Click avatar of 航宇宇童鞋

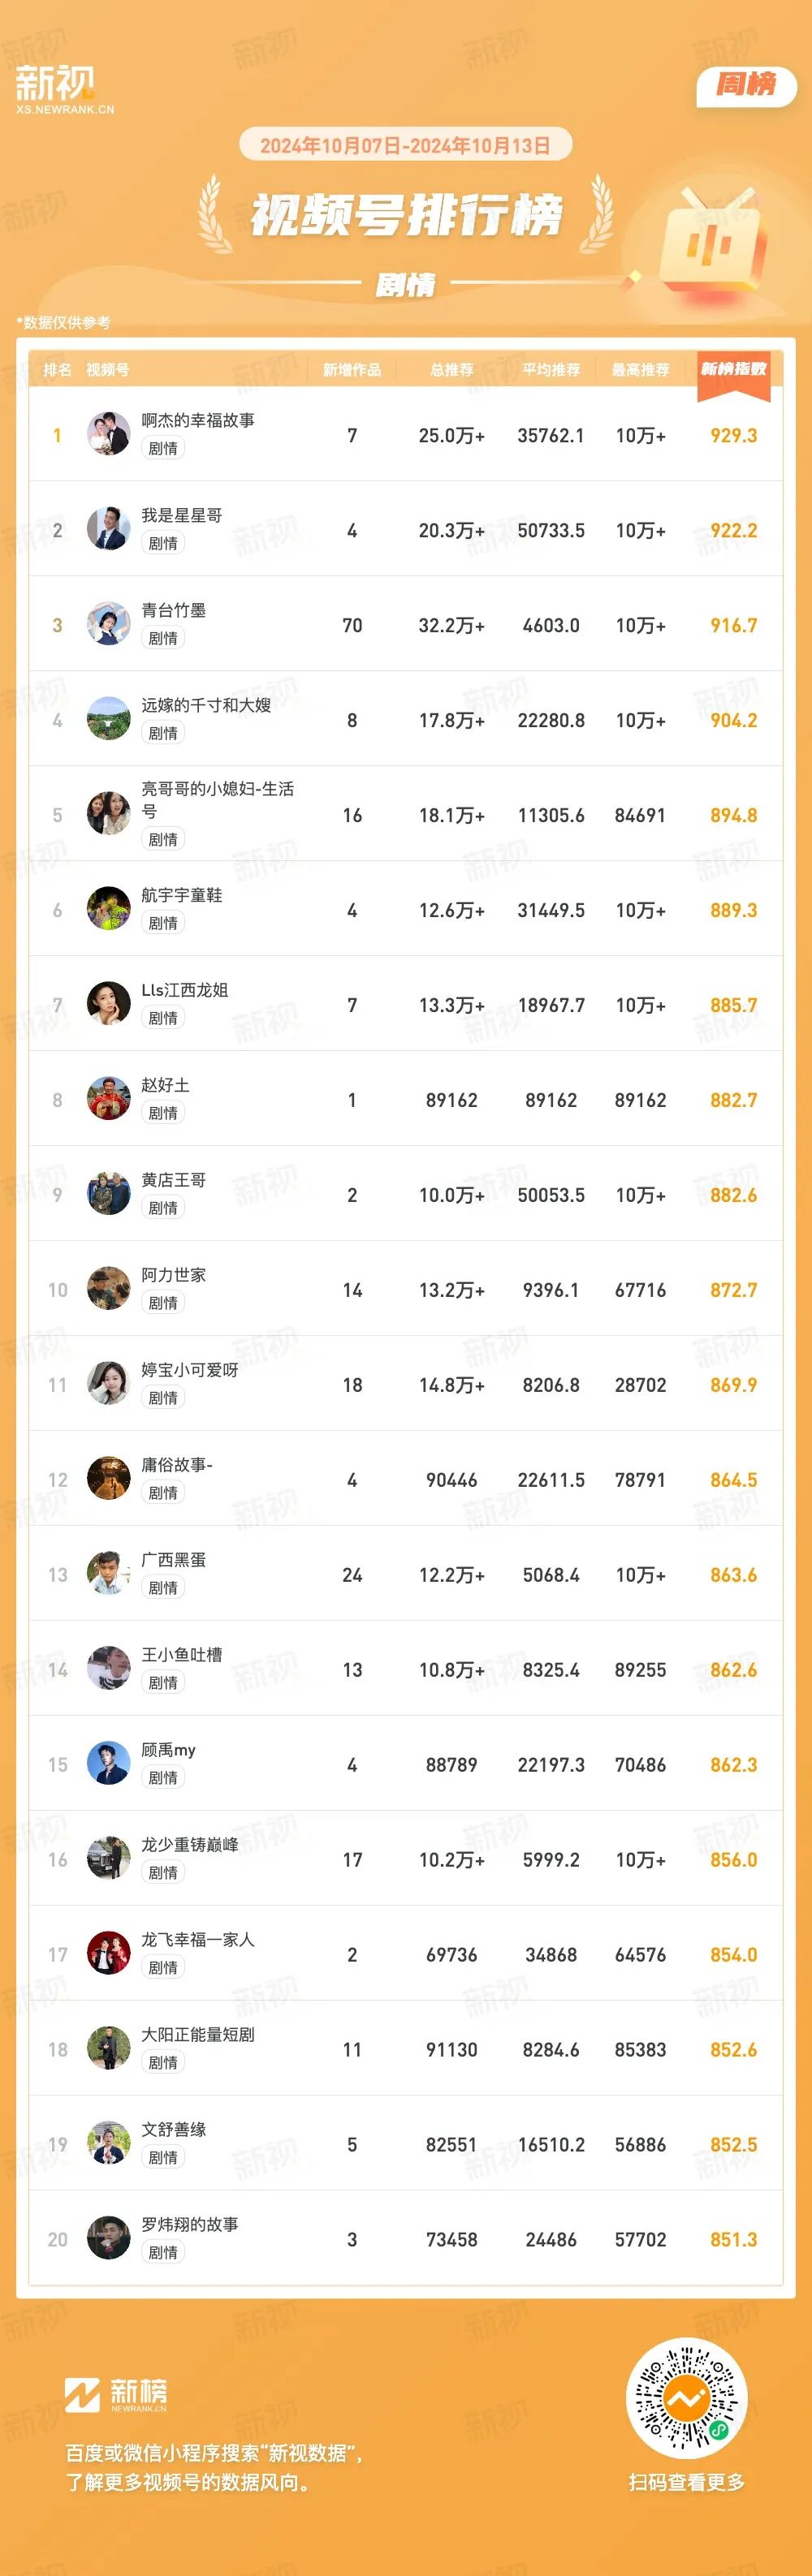pos(108,909)
